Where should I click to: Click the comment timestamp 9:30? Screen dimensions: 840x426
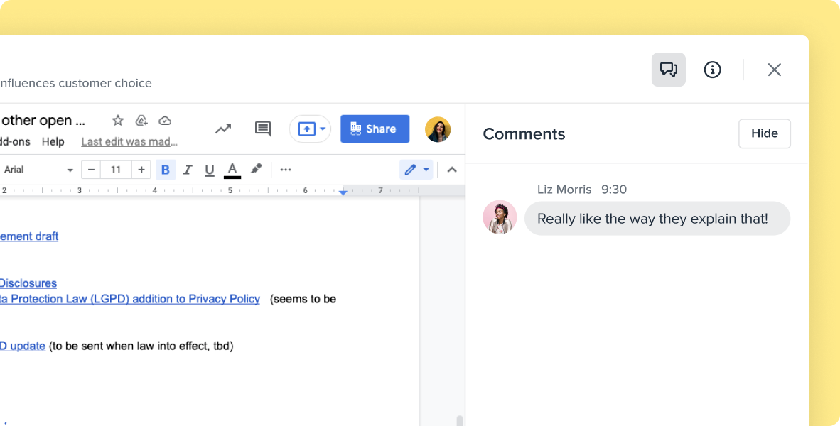click(x=614, y=190)
